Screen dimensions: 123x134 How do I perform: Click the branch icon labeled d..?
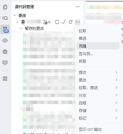pyautogui.click(x=47, y=22)
